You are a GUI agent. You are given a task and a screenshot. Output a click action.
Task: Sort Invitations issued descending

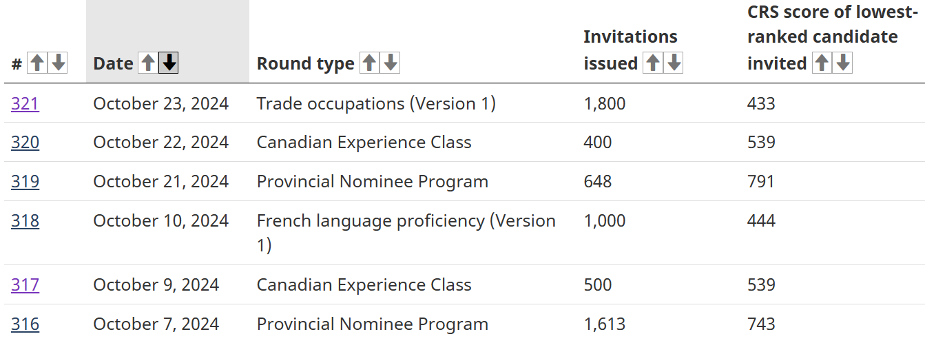(674, 63)
